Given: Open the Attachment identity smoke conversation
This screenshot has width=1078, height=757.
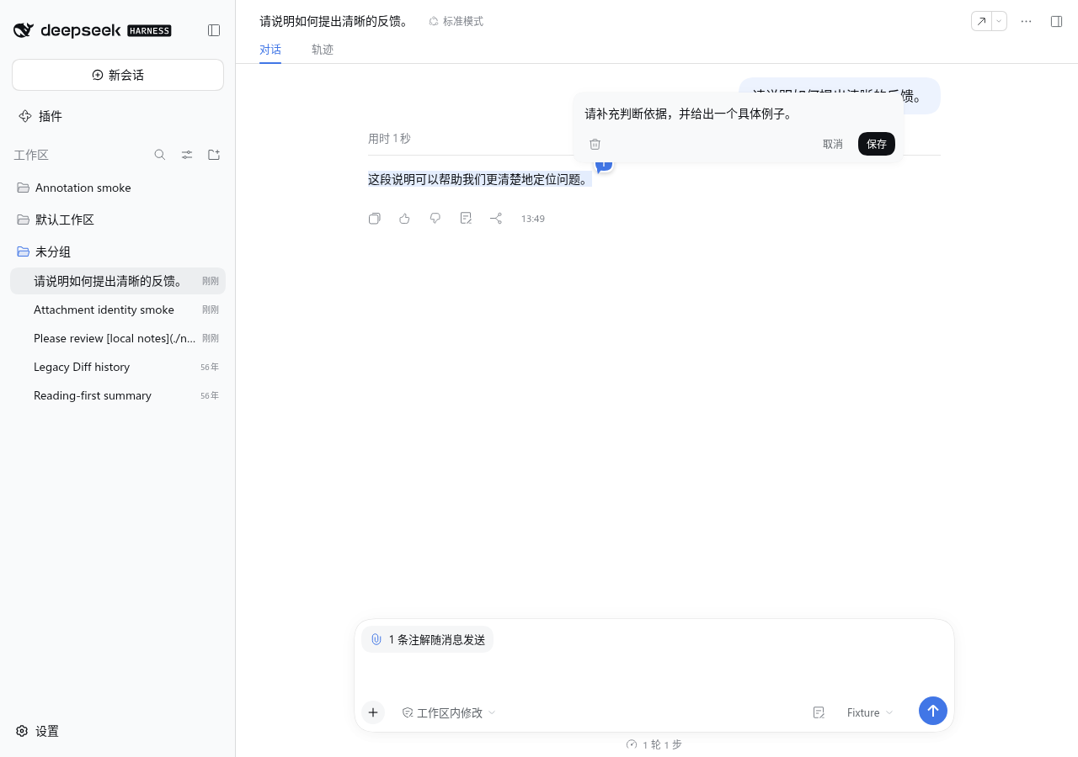Looking at the screenshot, I should [118, 310].
